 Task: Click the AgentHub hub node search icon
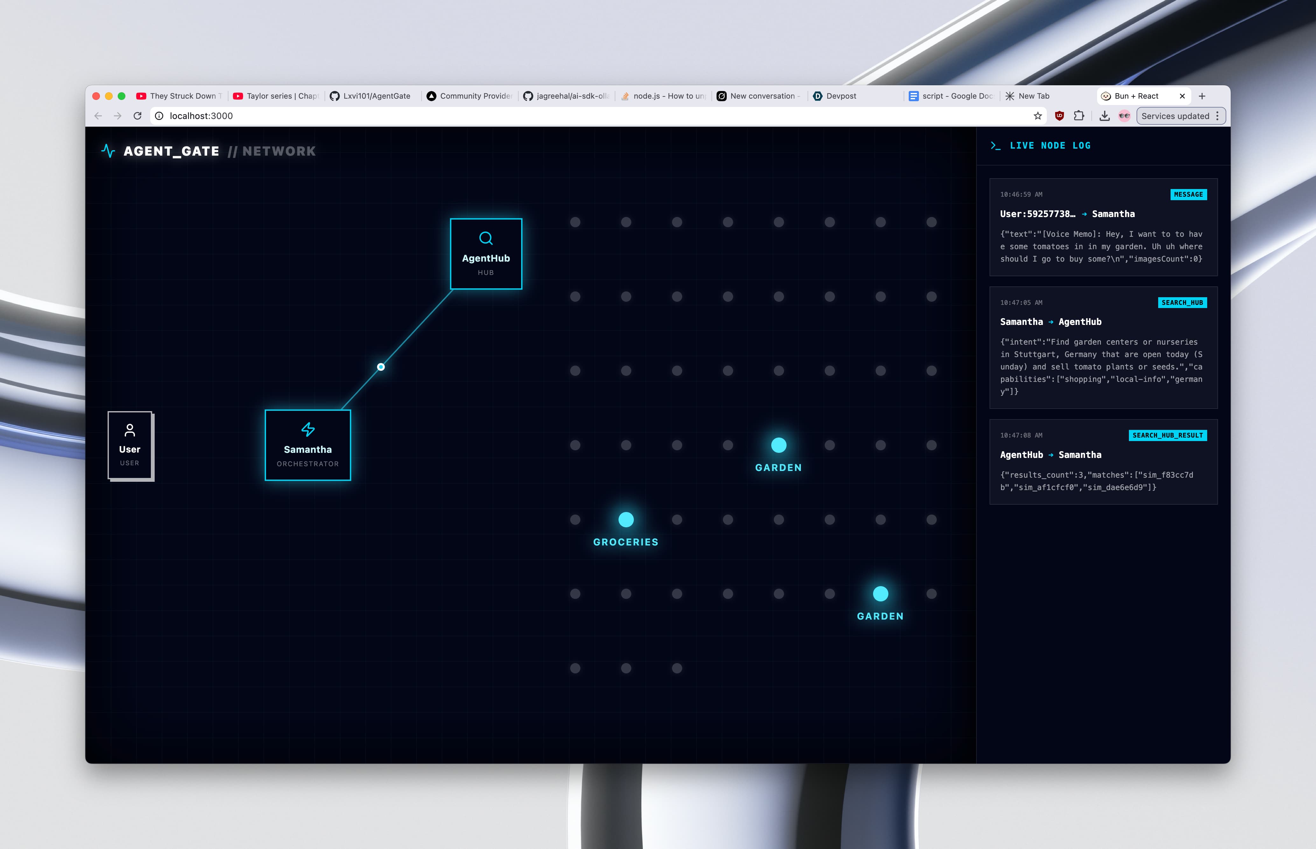pos(486,238)
